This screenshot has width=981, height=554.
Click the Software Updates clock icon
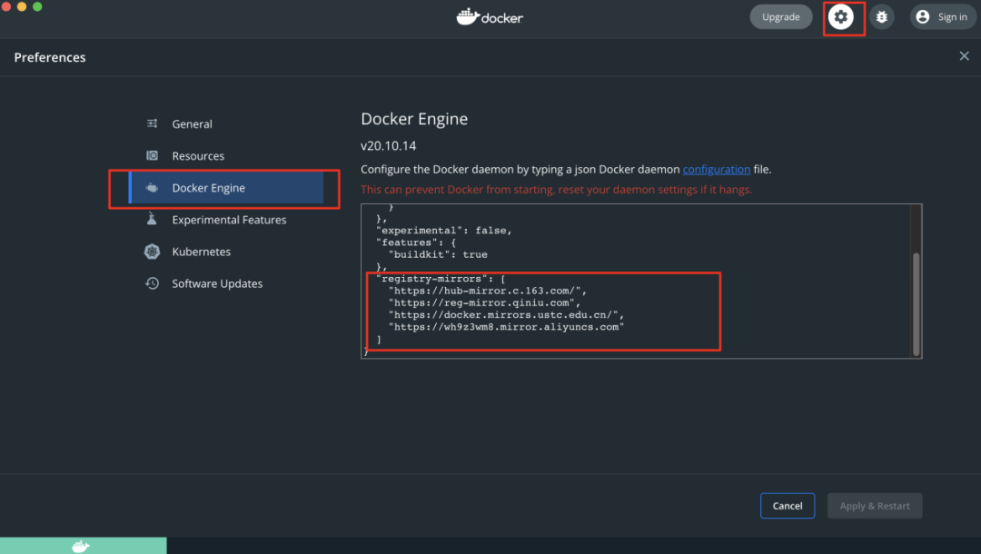coord(153,283)
